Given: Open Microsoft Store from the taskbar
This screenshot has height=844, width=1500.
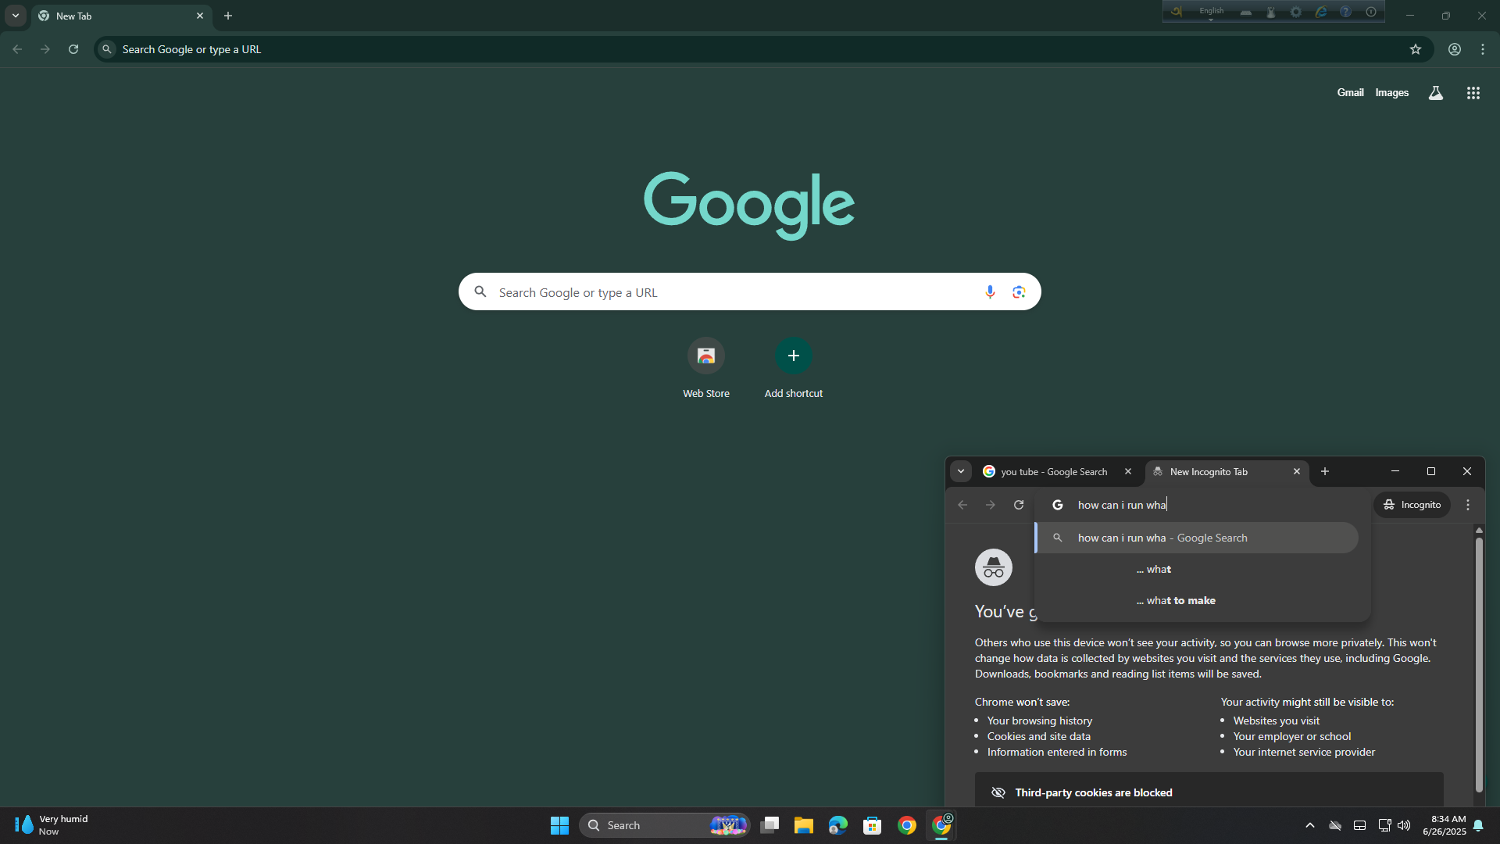Looking at the screenshot, I should [873, 825].
